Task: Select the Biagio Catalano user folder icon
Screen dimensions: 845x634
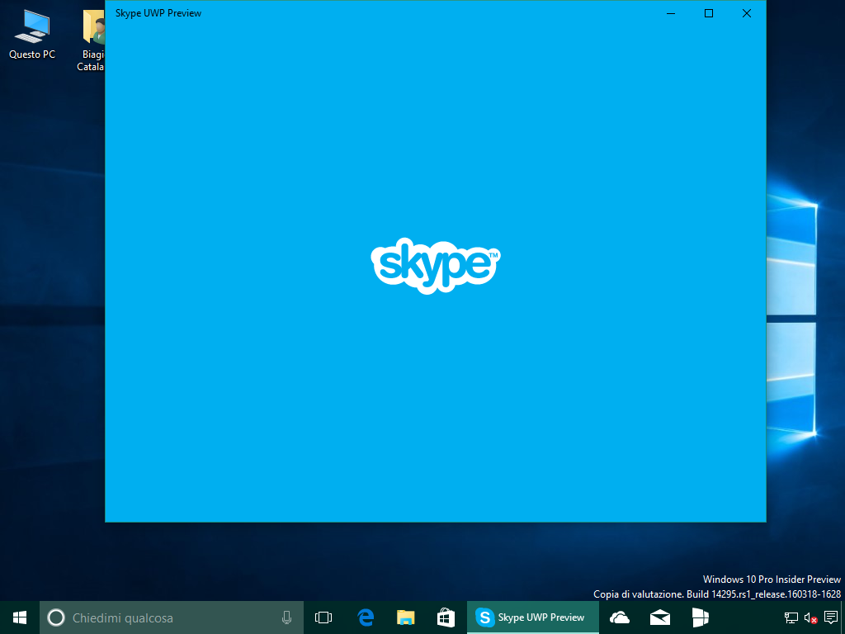Action: [91, 41]
